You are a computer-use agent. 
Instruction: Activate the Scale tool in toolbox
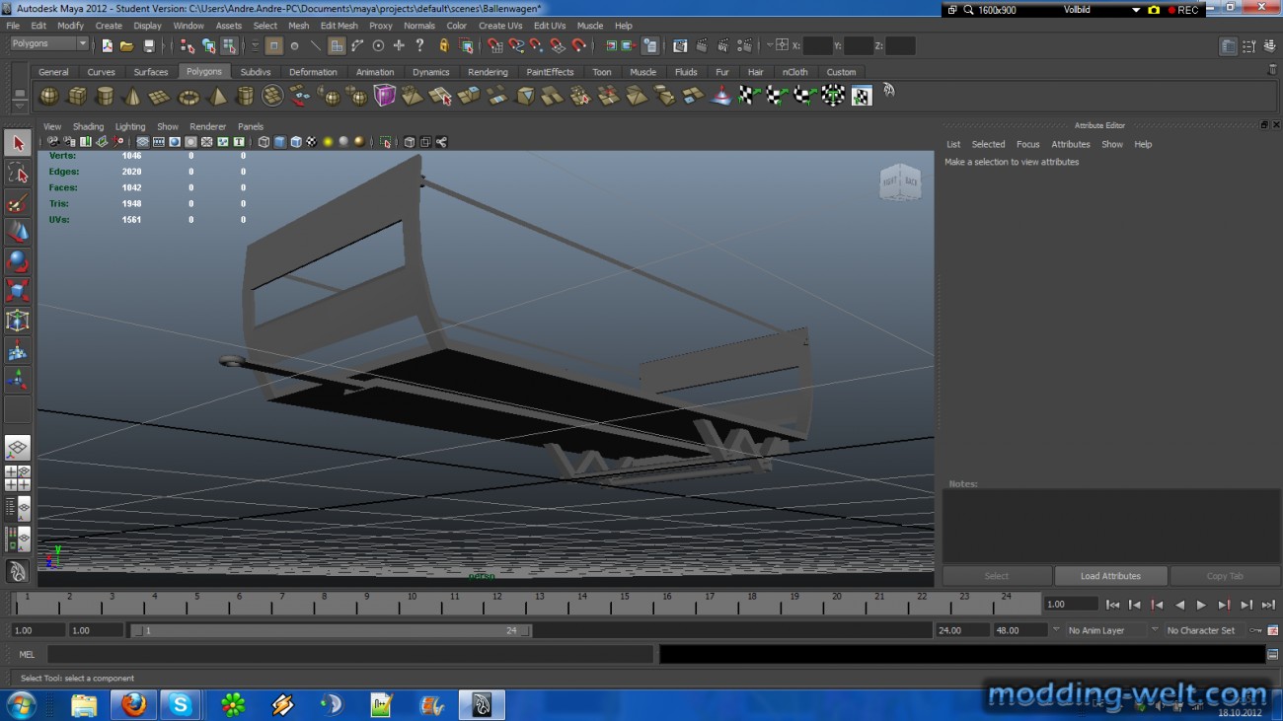click(x=18, y=291)
